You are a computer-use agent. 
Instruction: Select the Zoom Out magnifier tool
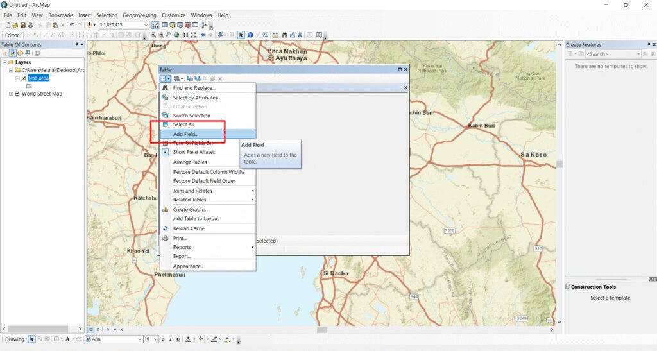[161, 35]
